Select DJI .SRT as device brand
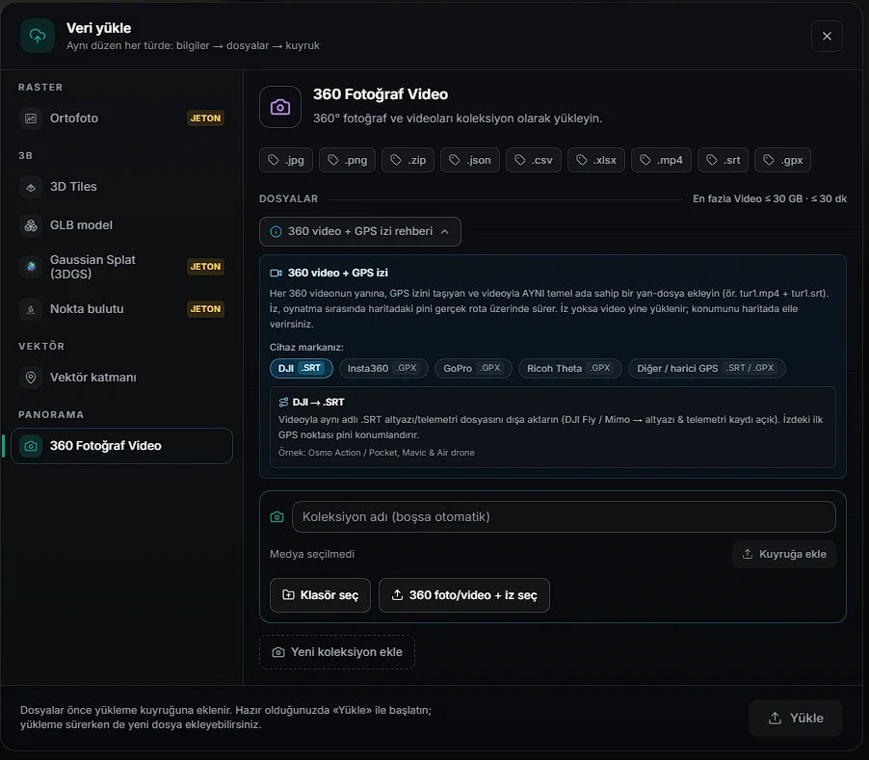This screenshot has height=760, width=869. click(x=301, y=368)
